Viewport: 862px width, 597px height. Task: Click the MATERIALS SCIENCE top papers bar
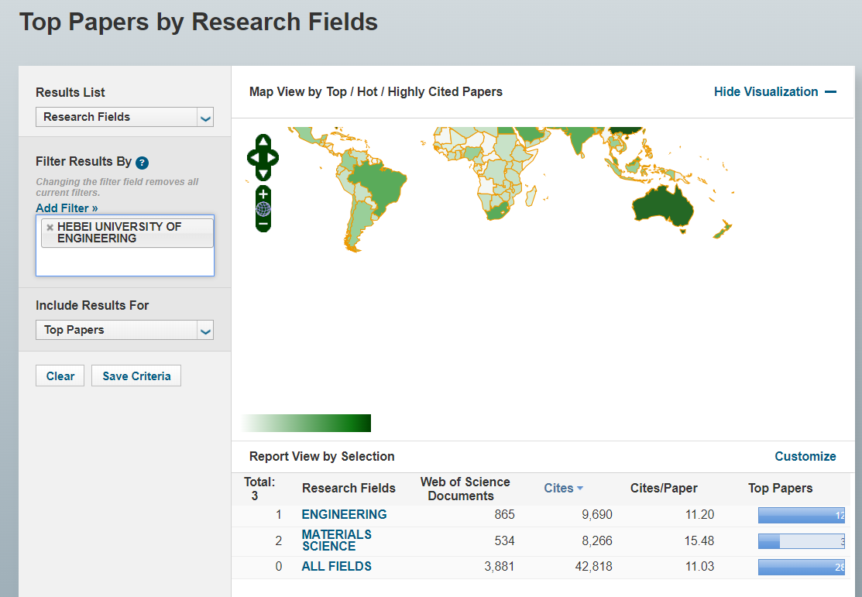(x=801, y=541)
